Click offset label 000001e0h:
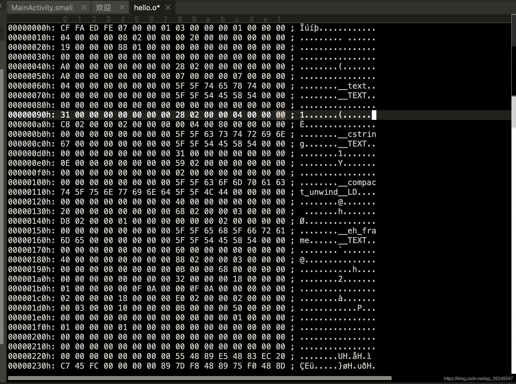The height and width of the screenshot is (384, 516). (x=32, y=318)
